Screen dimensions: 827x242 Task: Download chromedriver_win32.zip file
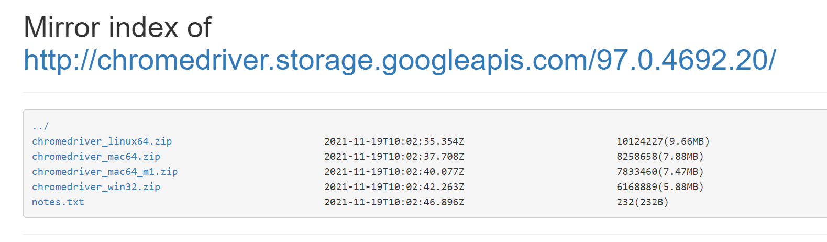[x=96, y=187]
